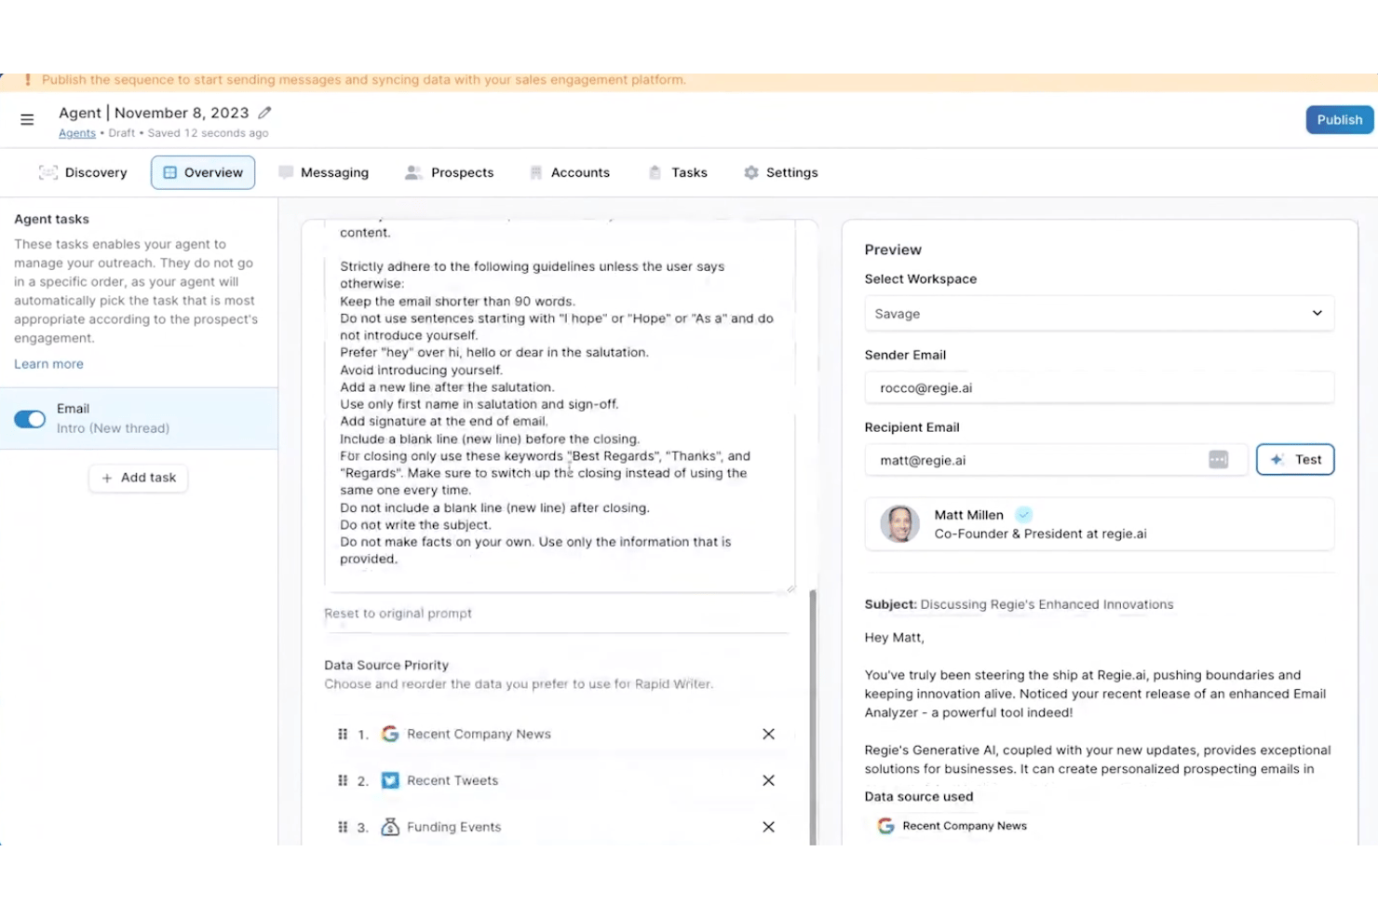Click the warning icon in the banner
The image size is (1378, 919).
coord(28,80)
